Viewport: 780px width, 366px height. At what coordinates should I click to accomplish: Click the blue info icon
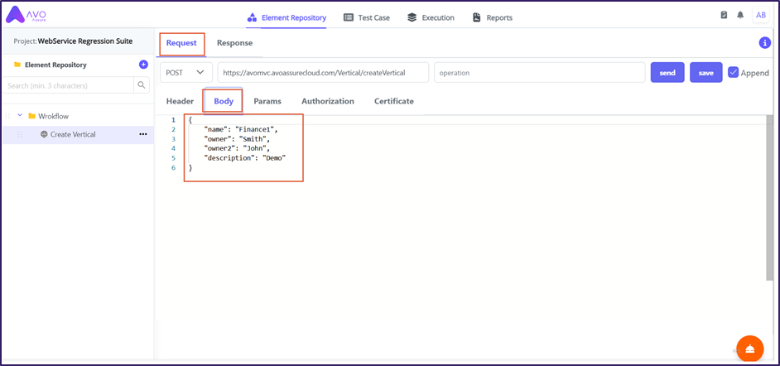click(x=764, y=43)
